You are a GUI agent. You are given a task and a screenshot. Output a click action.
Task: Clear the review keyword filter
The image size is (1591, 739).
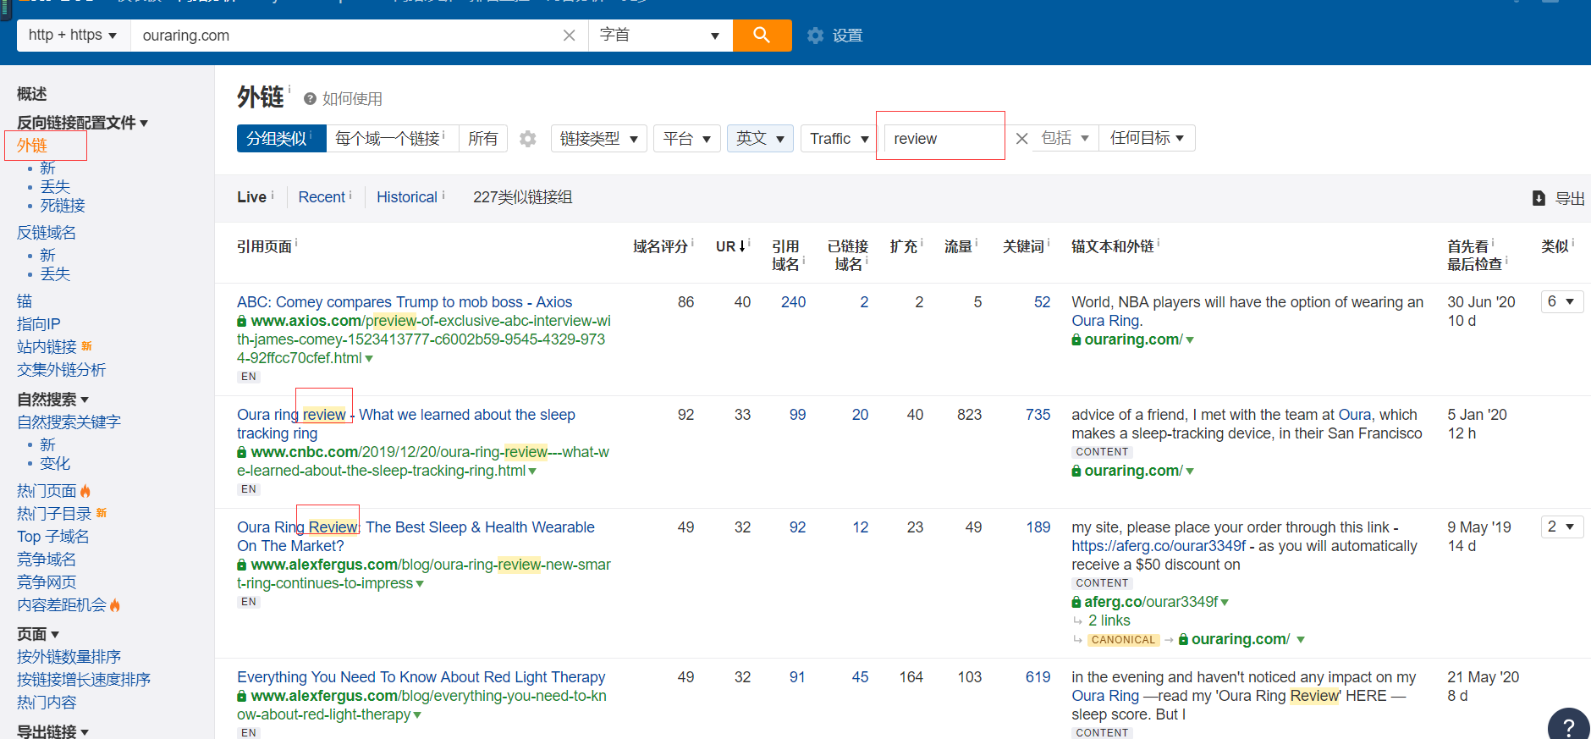[1022, 139]
